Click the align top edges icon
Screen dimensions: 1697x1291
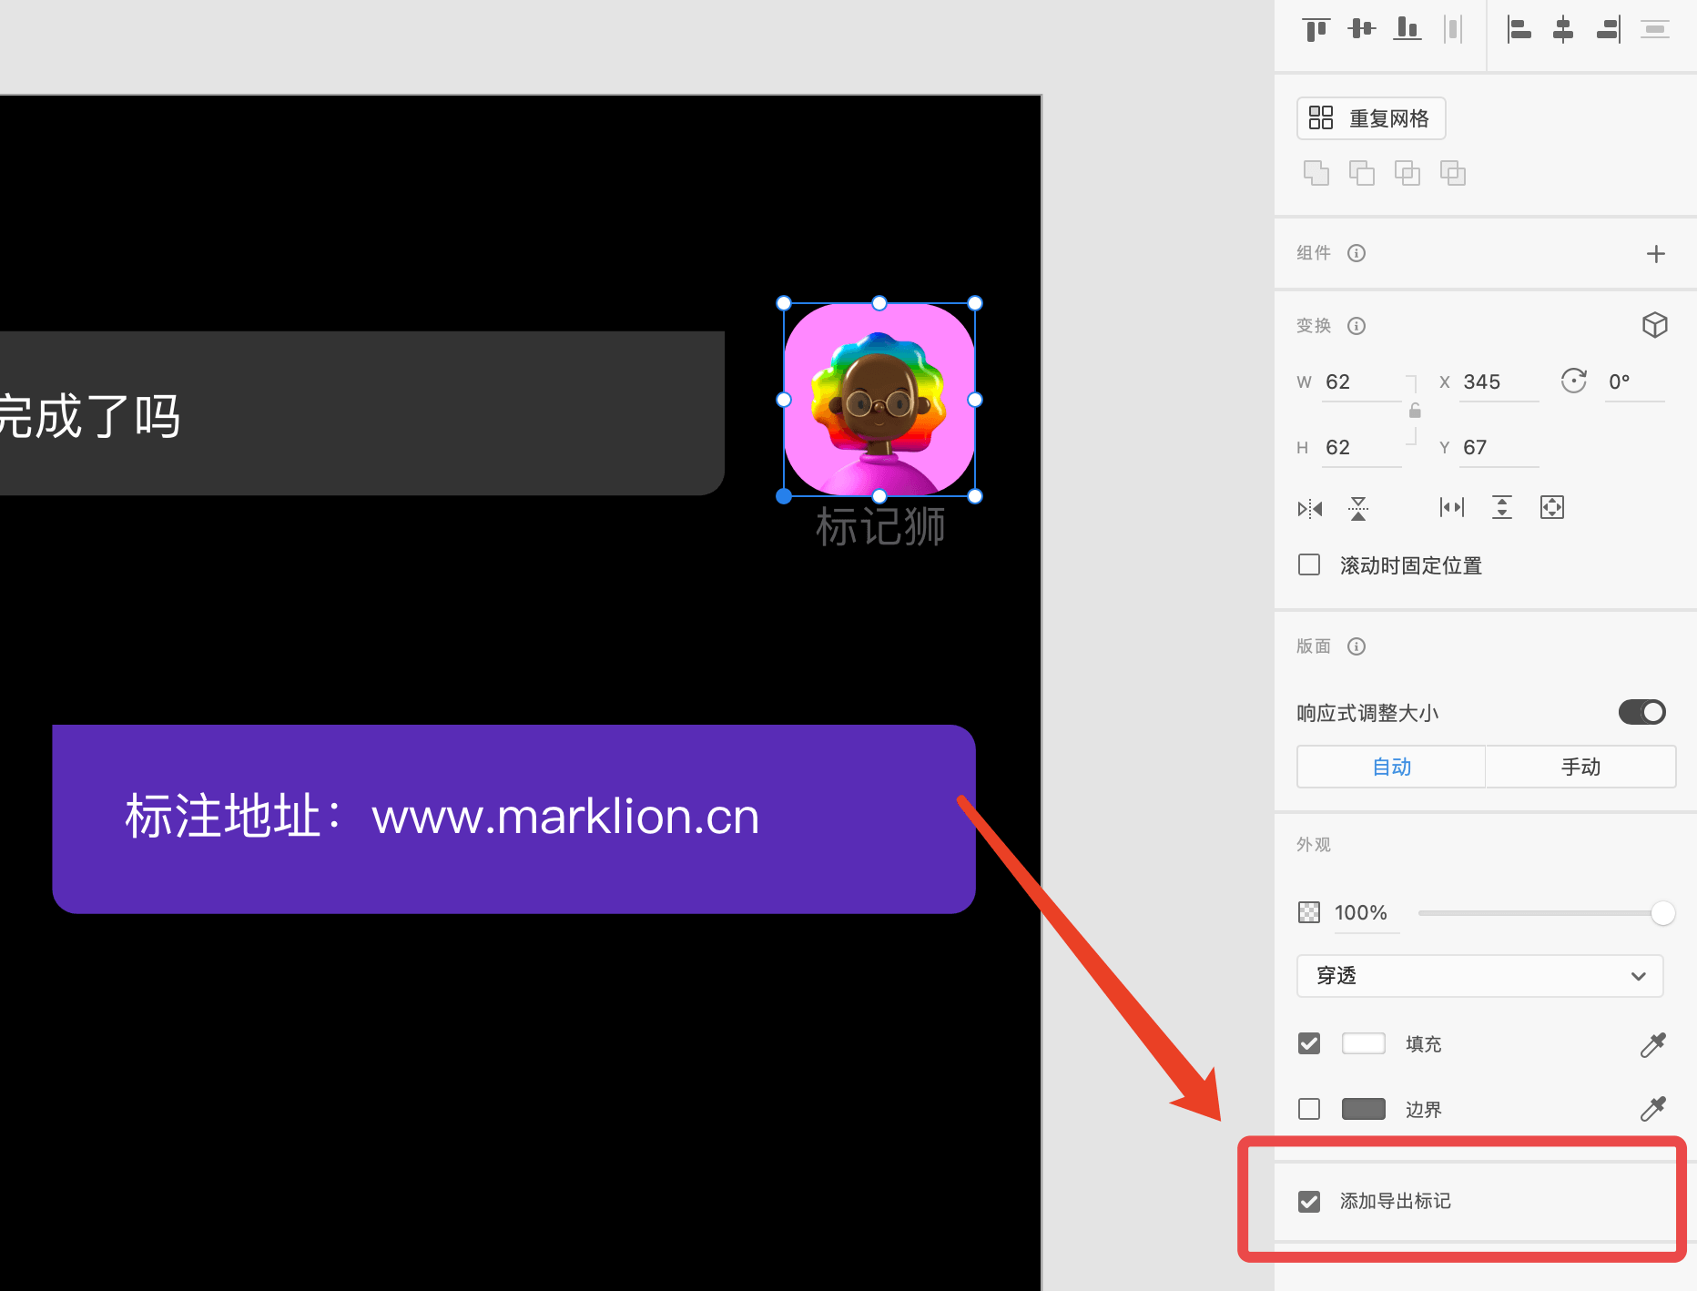[x=1316, y=29]
